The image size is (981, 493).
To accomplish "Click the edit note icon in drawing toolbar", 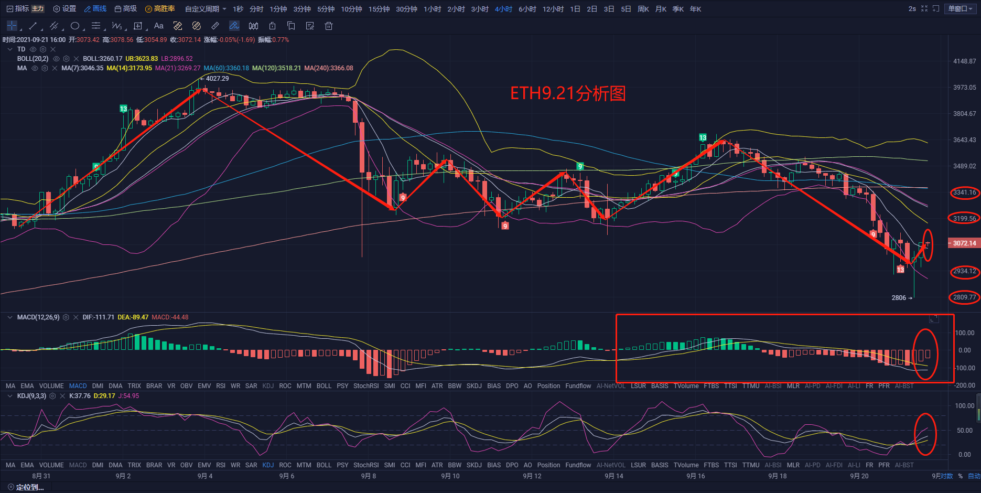I will [x=310, y=26].
